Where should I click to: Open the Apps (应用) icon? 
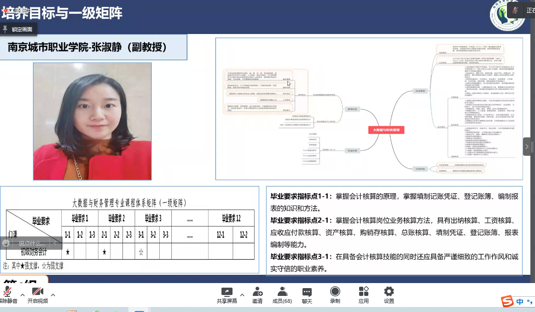pyautogui.click(x=364, y=294)
